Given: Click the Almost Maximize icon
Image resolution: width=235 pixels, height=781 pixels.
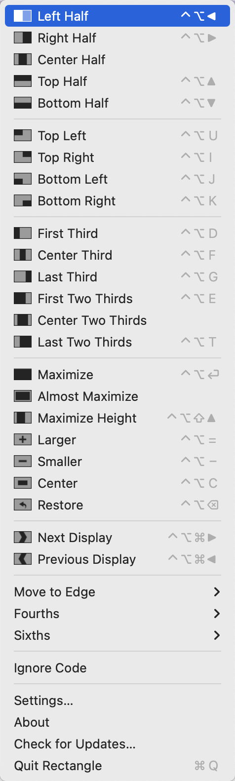Looking at the screenshot, I should (23, 396).
